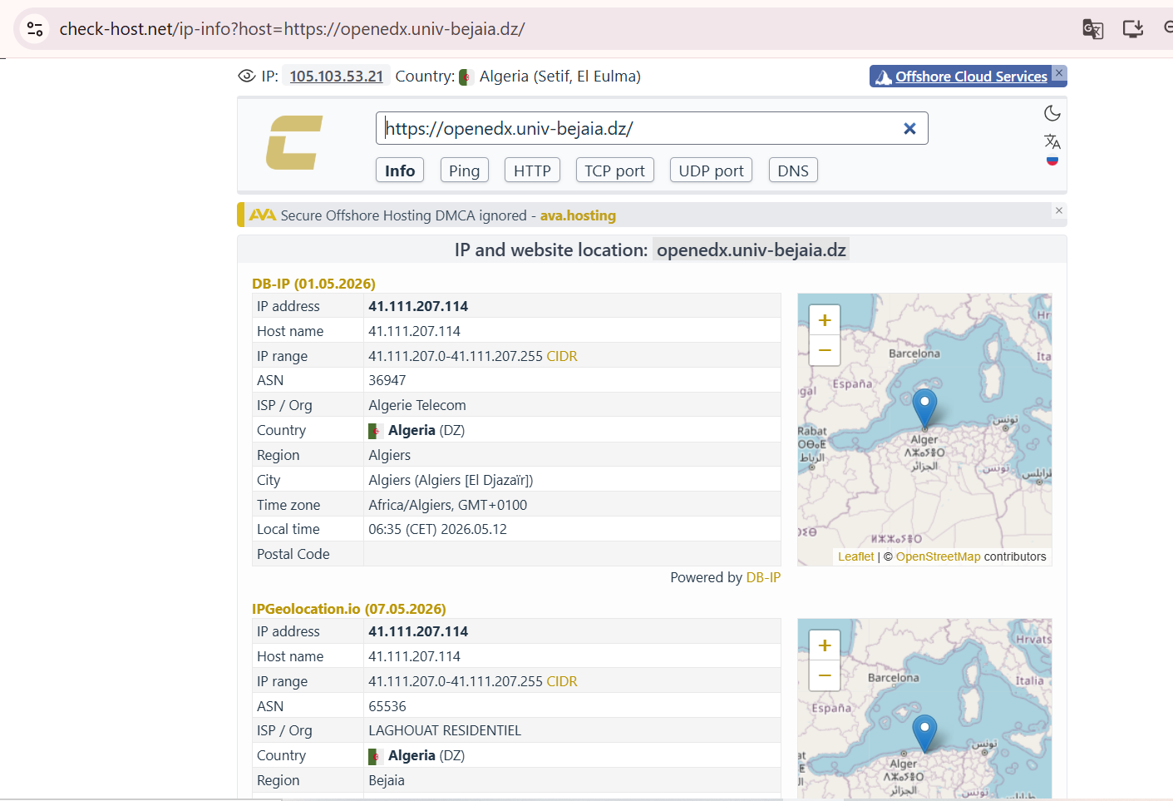This screenshot has width=1173, height=801.
Task: Zoom in on the DB-IP map
Action: [x=825, y=320]
